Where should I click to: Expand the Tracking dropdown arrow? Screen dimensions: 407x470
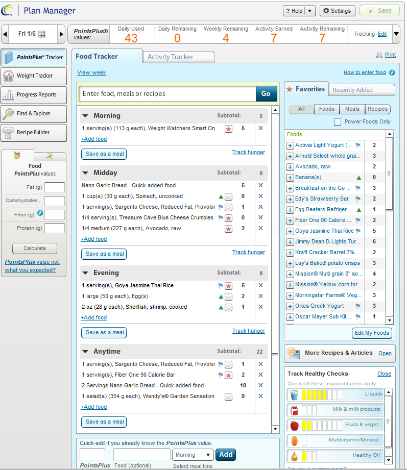click(x=396, y=34)
